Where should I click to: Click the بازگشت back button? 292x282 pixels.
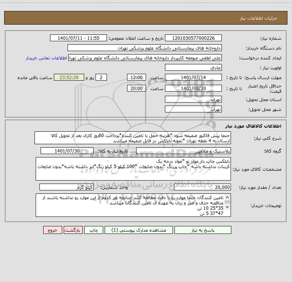click(73, 230)
